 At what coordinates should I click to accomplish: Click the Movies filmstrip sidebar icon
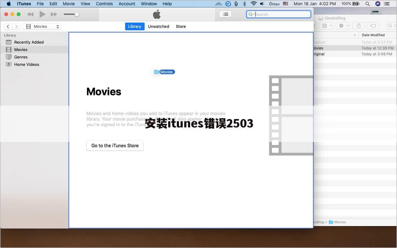[x=9, y=49]
